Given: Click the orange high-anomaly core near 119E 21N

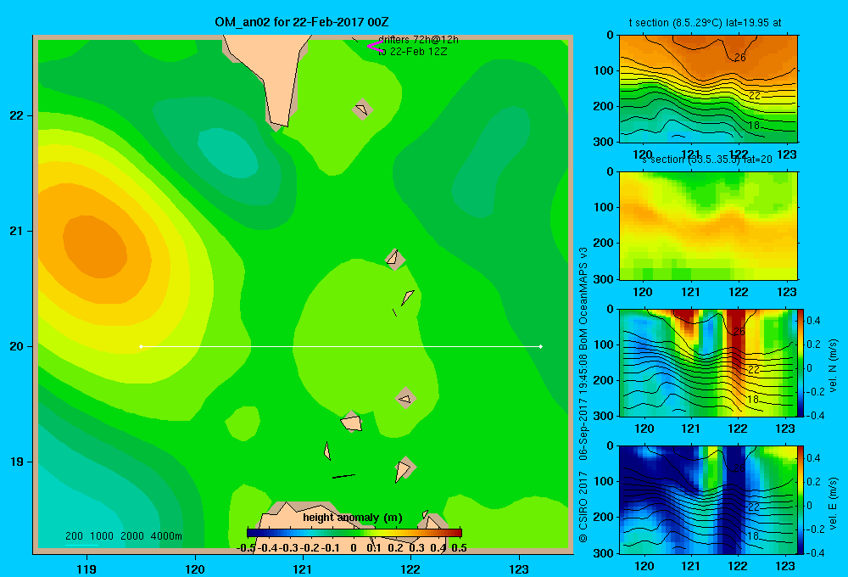Looking at the screenshot, I should point(96,246).
